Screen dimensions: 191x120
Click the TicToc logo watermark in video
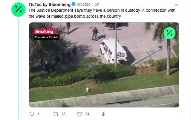pos(169,33)
